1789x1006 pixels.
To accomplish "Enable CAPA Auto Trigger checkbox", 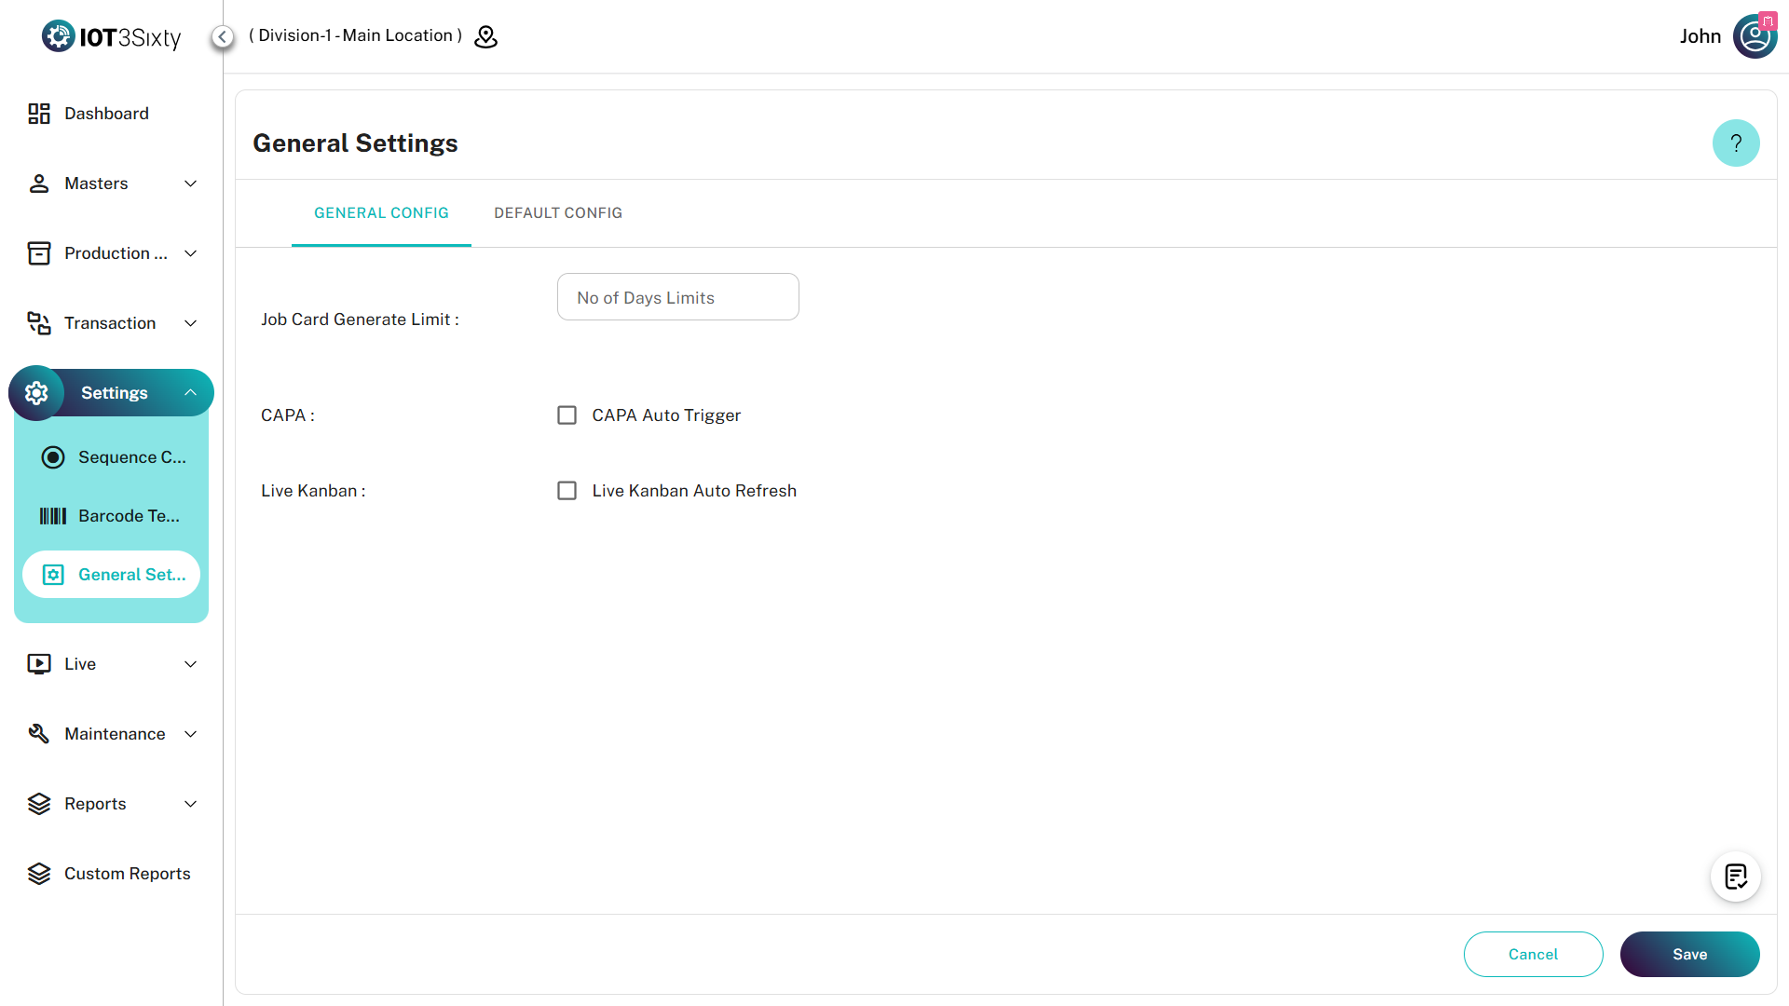I will tap(567, 415).
